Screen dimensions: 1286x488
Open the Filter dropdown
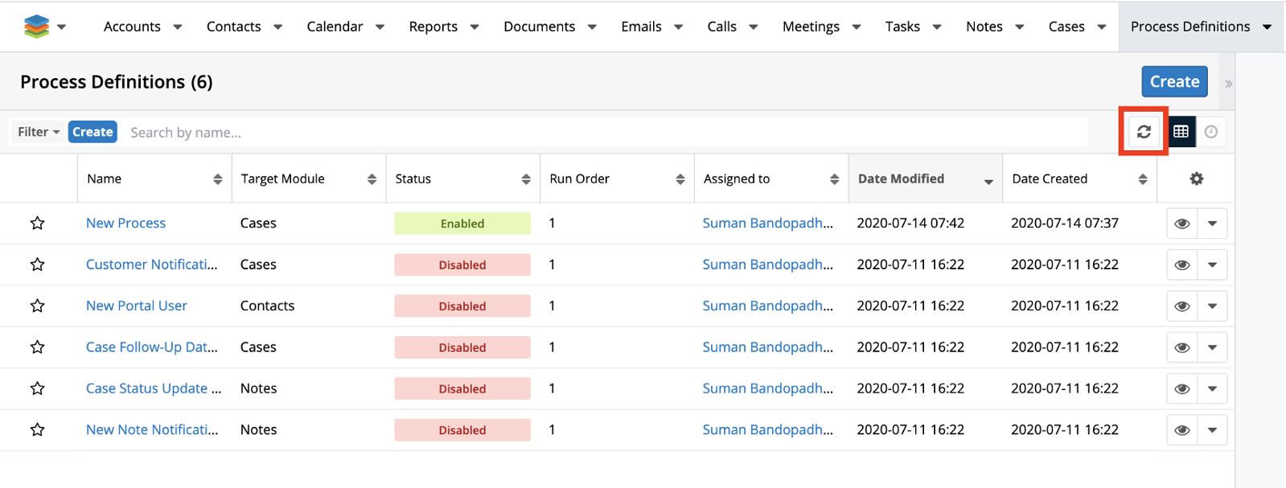39,132
